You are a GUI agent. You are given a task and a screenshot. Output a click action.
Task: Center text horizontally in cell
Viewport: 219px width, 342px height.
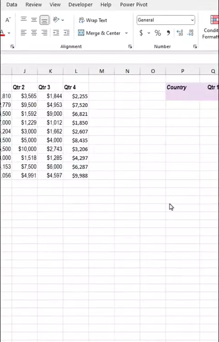tap(34, 33)
